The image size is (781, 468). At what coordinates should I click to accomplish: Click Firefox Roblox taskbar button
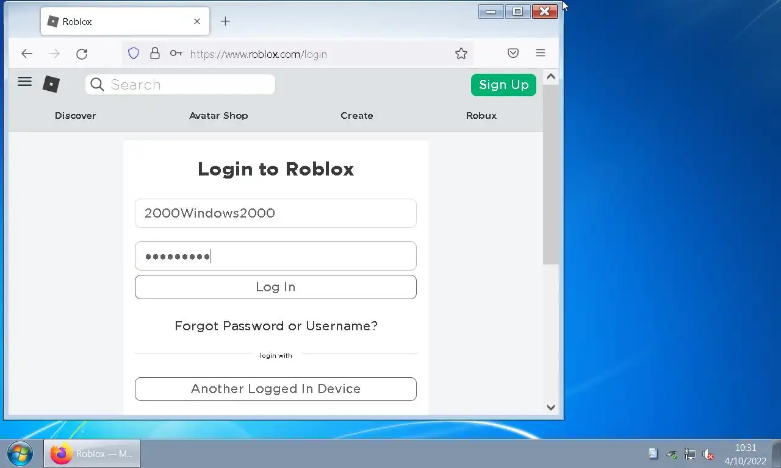tap(92, 454)
